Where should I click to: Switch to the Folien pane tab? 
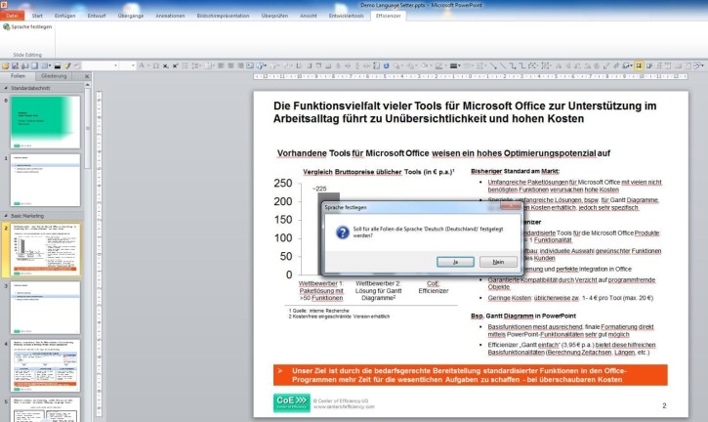point(18,76)
